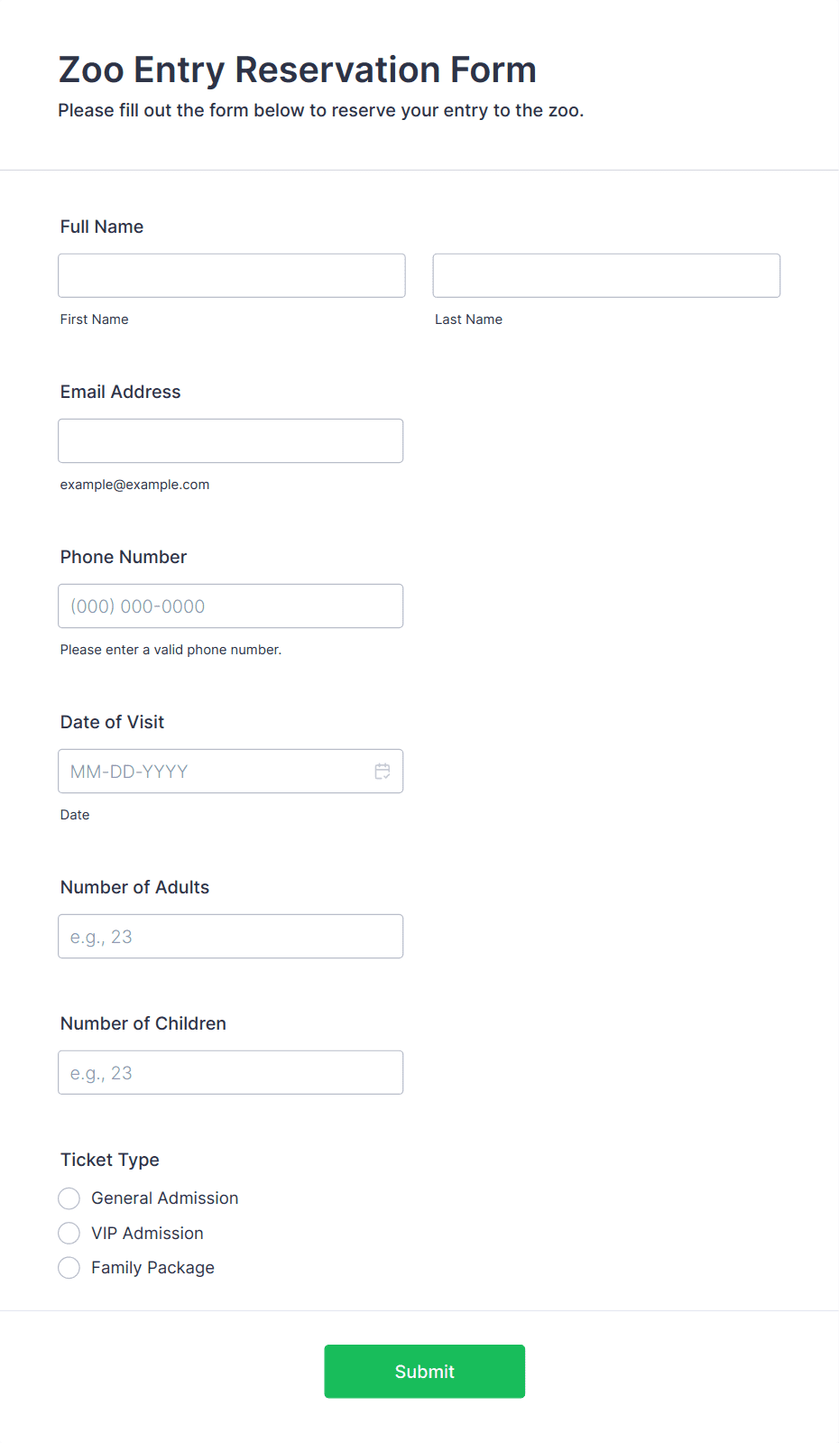
Task: Click into the Last Name field
Action: click(x=606, y=275)
